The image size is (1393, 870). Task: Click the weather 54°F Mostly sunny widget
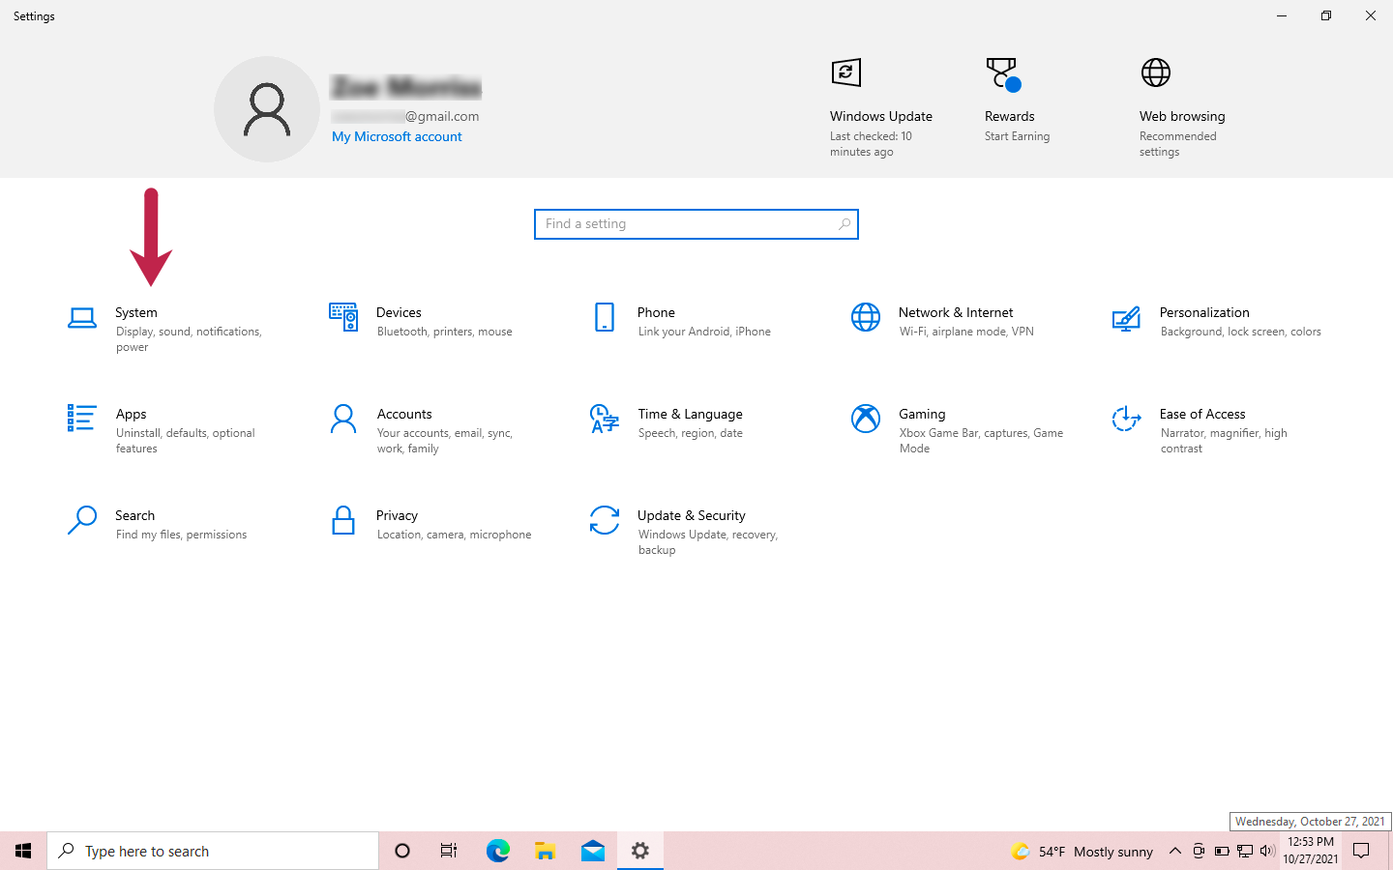(x=1082, y=851)
